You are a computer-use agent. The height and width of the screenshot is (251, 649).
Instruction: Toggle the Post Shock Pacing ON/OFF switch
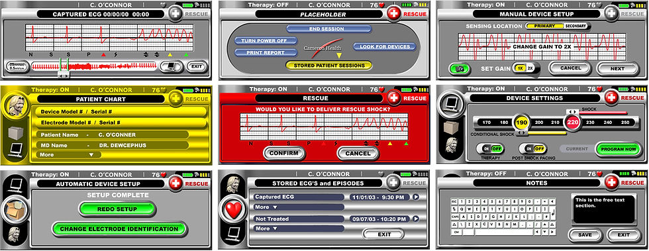pyautogui.click(x=532, y=149)
